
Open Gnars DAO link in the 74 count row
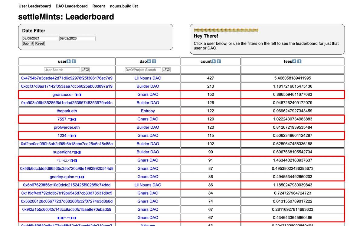(x=148, y=201)
